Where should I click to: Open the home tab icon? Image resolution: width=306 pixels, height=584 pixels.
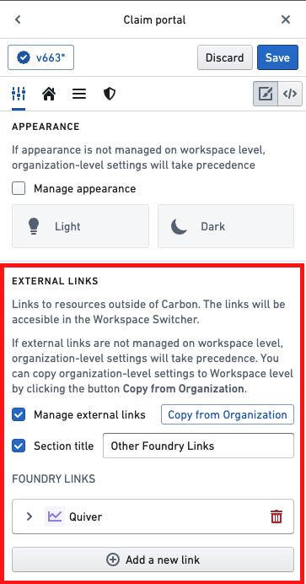(x=49, y=95)
